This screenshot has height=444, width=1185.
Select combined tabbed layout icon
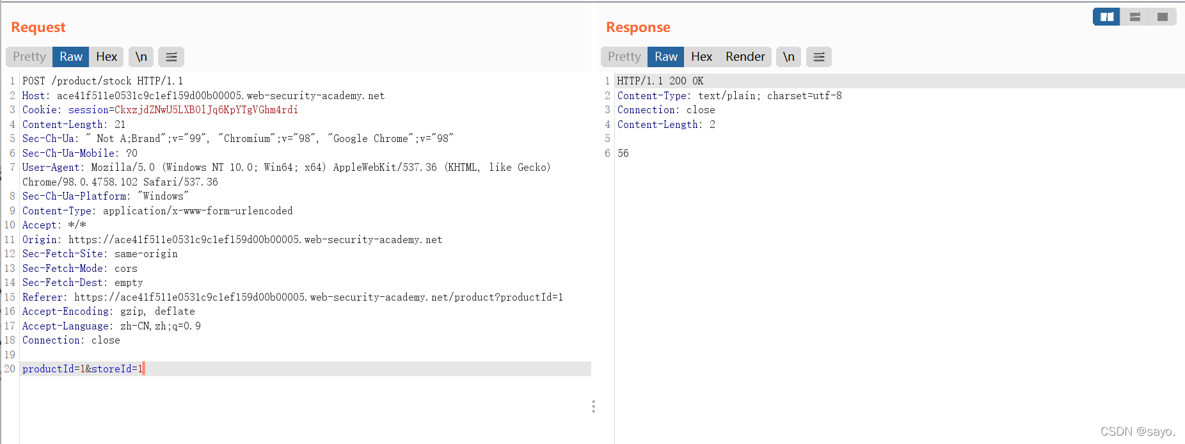(1163, 17)
